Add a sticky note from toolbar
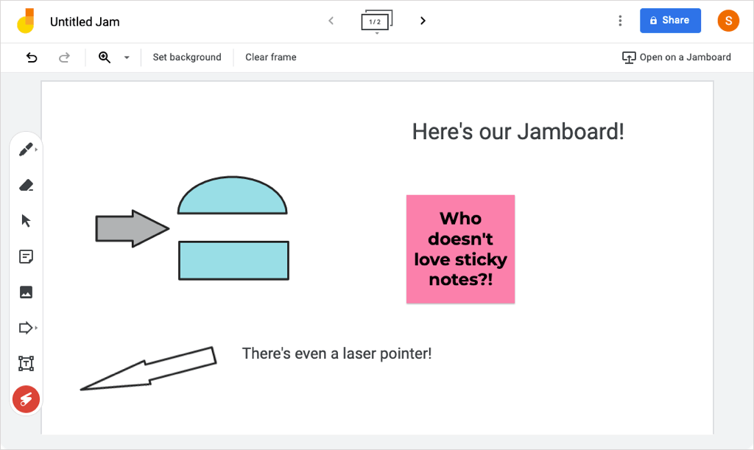This screenshot has width=754, height=450. 27,256
